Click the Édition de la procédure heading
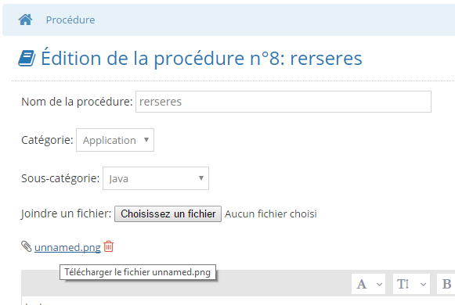The image size is (455, 305). coord(202,58)
